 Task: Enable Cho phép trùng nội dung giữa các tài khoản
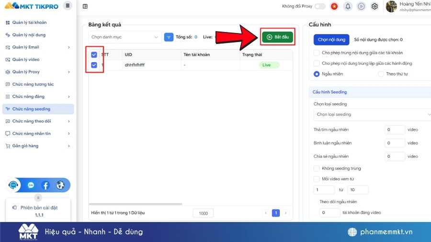click(317, 53)
